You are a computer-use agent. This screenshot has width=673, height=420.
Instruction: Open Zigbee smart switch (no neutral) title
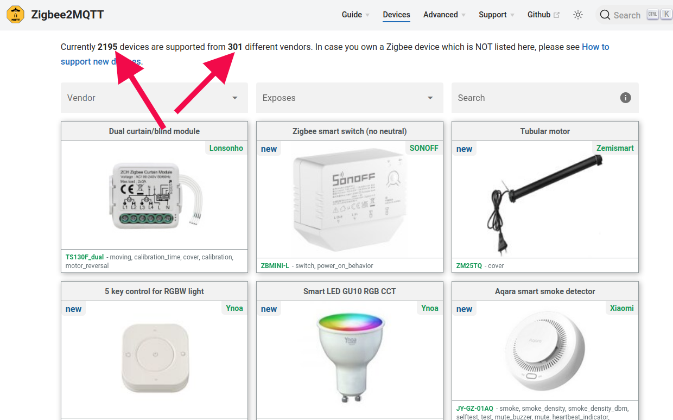click(350, 131)
